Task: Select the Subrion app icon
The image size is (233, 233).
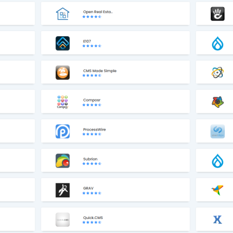Action: [63, 161]
